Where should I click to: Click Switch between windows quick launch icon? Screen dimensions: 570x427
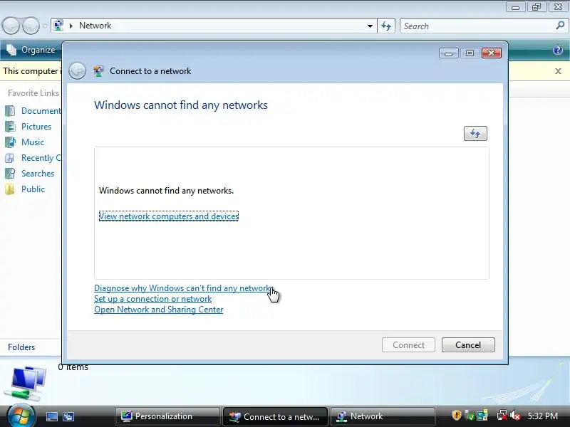coord(68,416)
